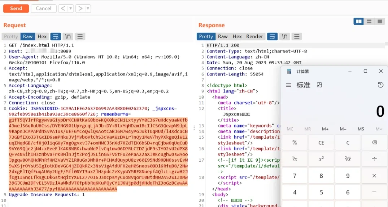The width and height of the screenshot is (388, 207).
Task: Click the highlighted rememberMe cookie payload
Action: pos(98,154)
